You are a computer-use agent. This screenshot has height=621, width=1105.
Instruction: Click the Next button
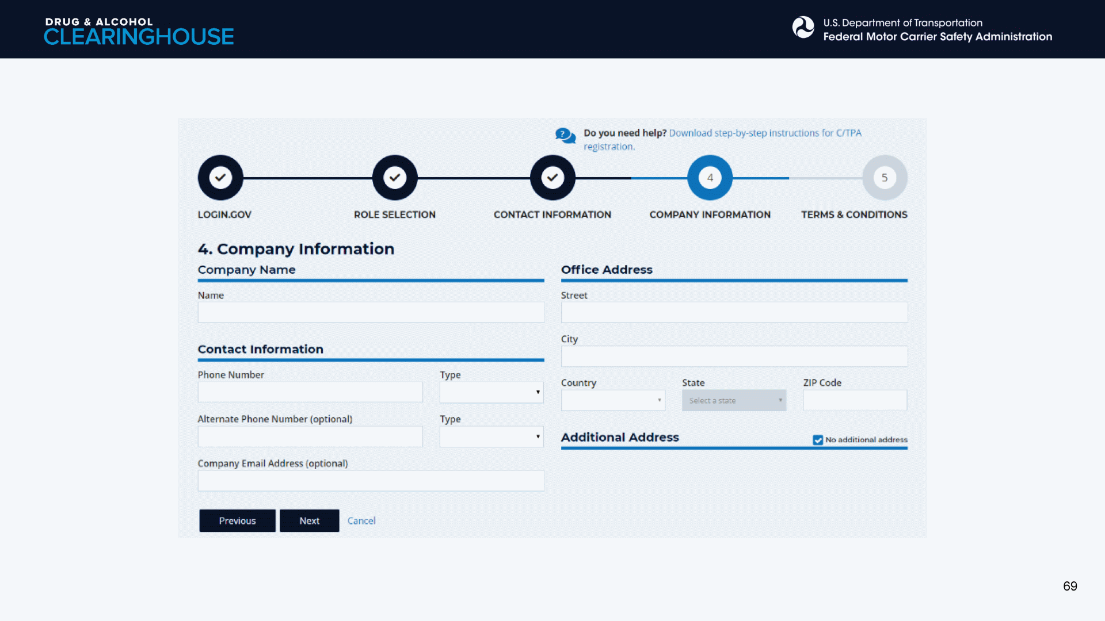(309, 520)
